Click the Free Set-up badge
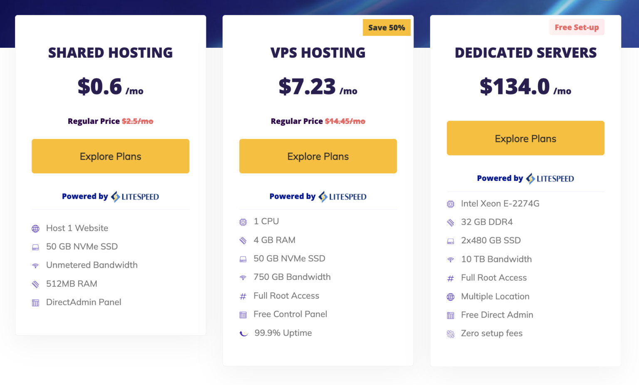The image size is (639, 385). pyautogui.click(x=577, y=27)
